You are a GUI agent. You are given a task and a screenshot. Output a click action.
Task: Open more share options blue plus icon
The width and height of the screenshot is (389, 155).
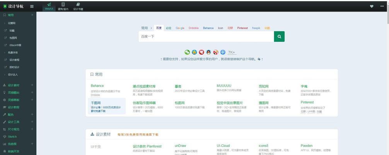pos(223,52)
